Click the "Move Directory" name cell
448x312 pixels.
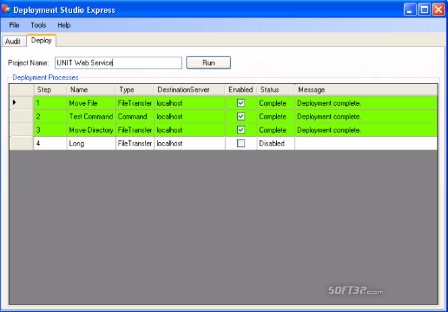point(91,129)
